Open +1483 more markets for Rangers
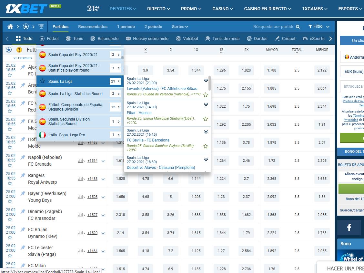 click(x=92, y=179)
